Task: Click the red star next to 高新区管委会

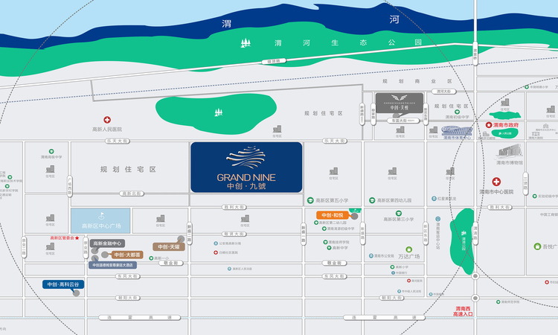Action: pyautogui.click(x=77, y=237)
